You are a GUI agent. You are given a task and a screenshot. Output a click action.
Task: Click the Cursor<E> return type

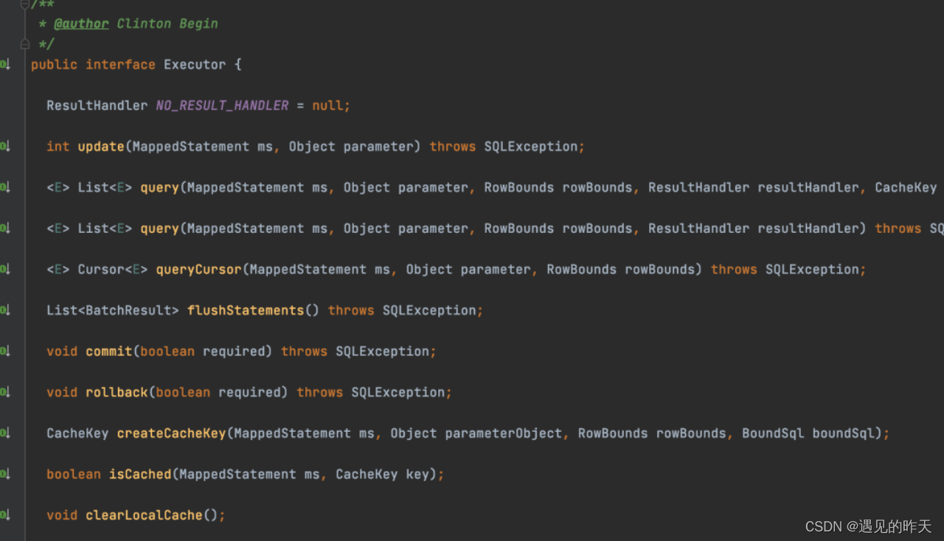113,270
